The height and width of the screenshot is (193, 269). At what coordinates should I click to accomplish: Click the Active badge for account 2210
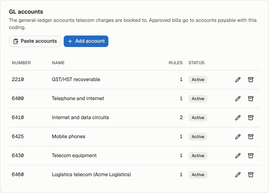click(x=198, y=80)
